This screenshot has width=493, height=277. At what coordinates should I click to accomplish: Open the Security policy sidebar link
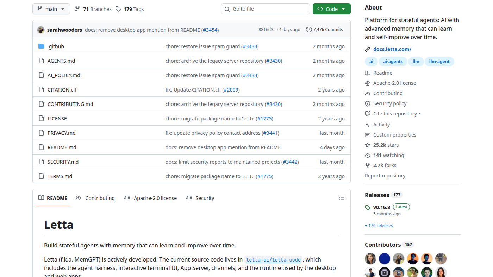point(386,103)
